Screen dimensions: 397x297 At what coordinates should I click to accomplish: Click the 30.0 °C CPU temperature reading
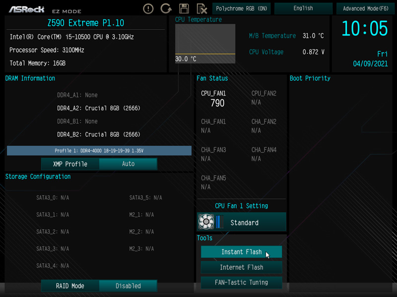[186, 59]
